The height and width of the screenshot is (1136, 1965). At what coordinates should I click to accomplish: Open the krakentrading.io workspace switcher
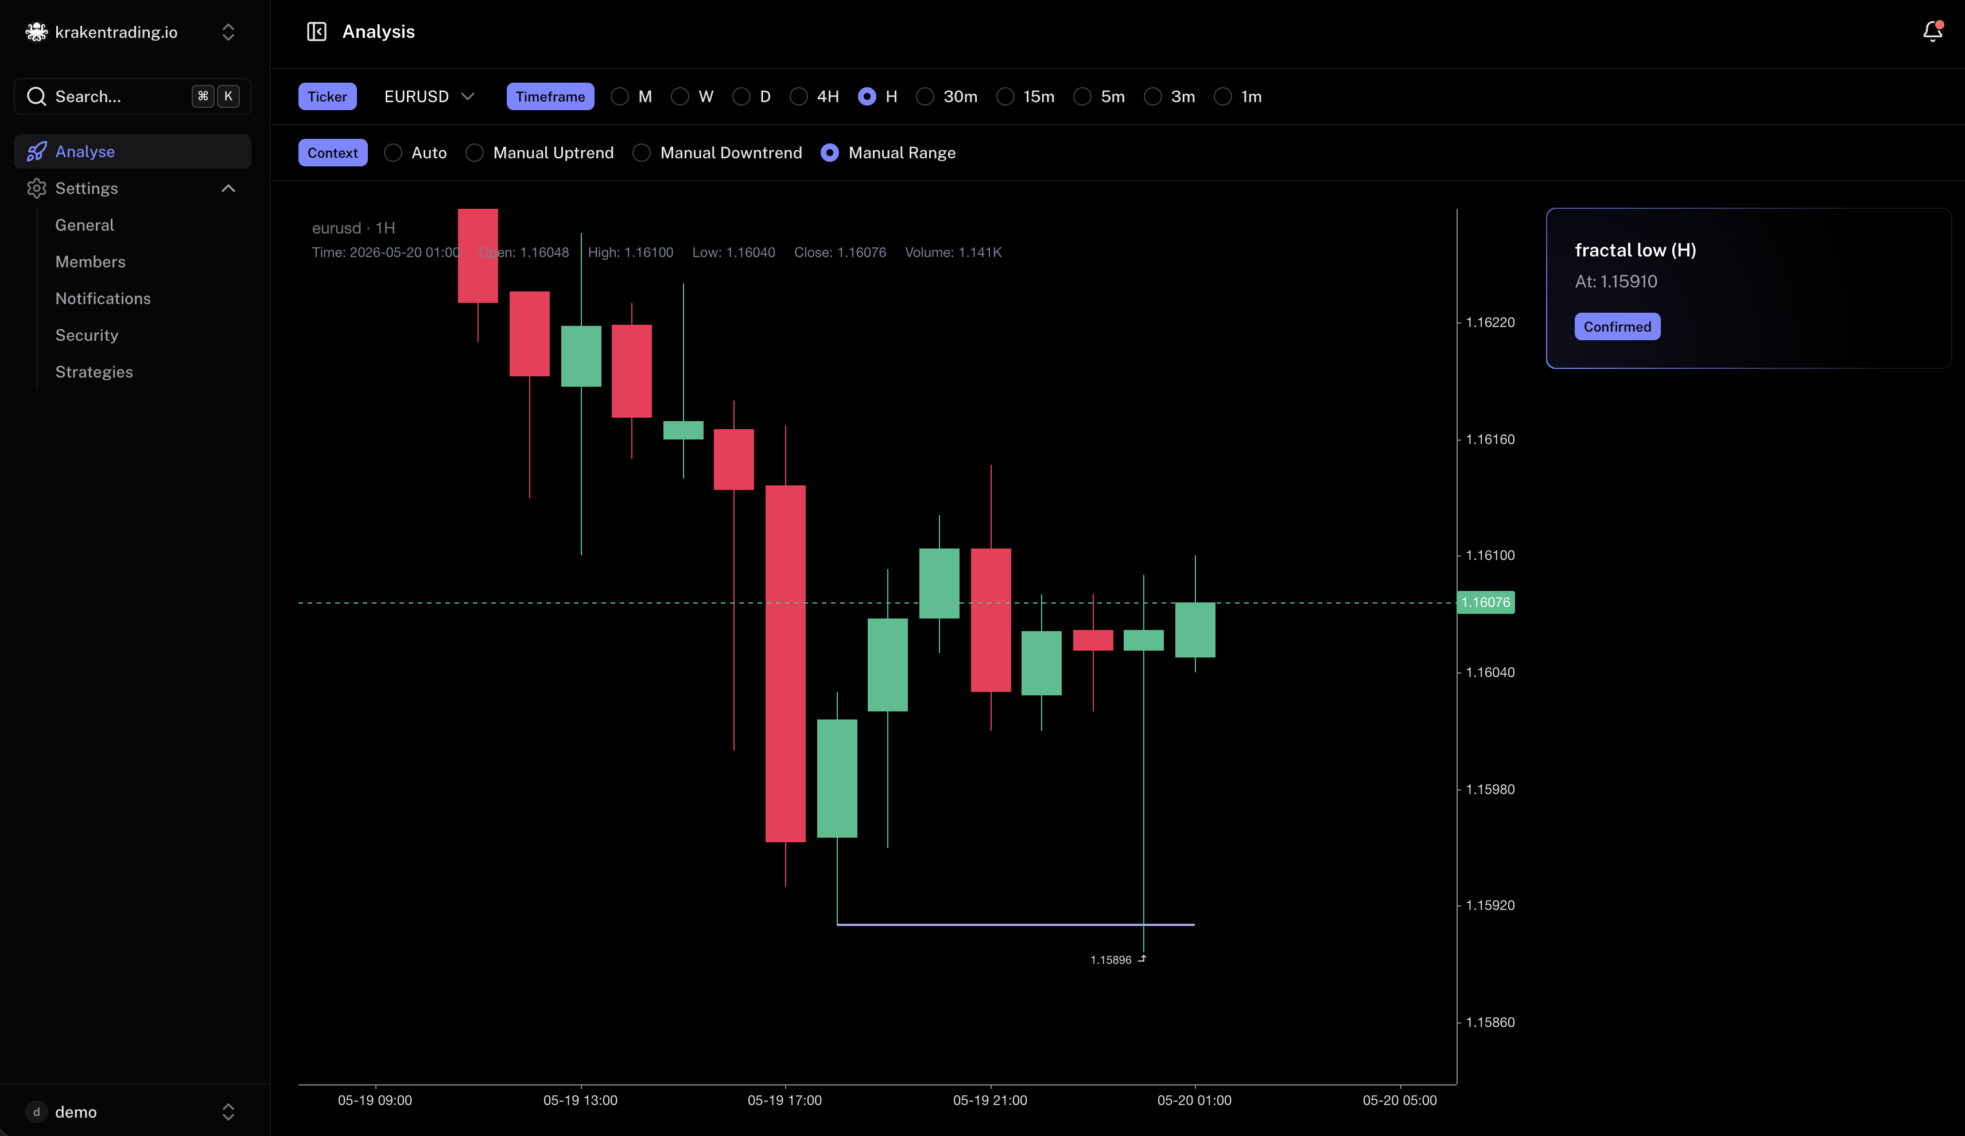132,32
